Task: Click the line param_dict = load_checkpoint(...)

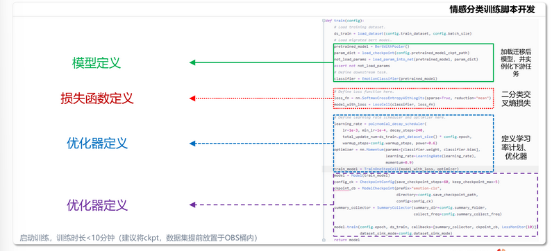Action: [x=402, y=53]
